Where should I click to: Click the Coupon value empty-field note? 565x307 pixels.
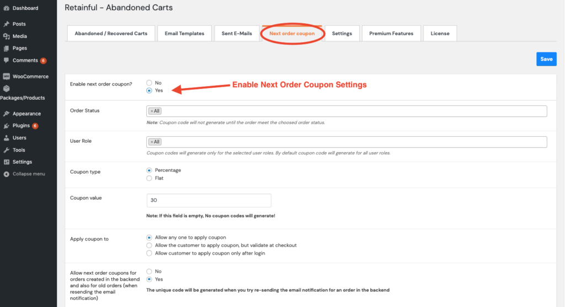[210, 216]
